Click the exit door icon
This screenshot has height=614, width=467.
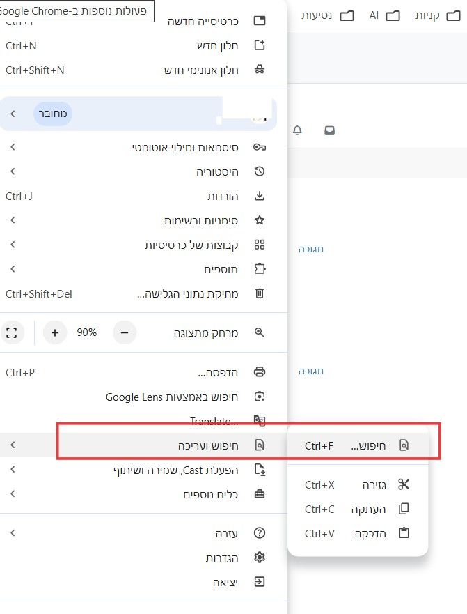[x=260, y=582]
